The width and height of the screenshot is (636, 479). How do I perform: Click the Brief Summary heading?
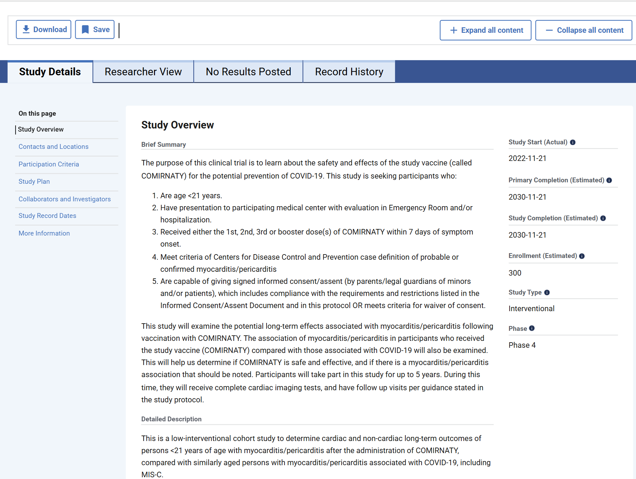click(x=164, y=144)
